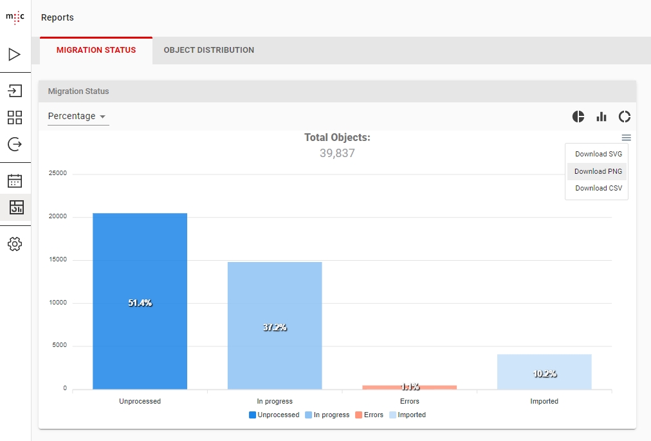Screen dimensions: 651x441
Task: Open the grid dashboard icon in sidebar
Action: coord(15,117)
